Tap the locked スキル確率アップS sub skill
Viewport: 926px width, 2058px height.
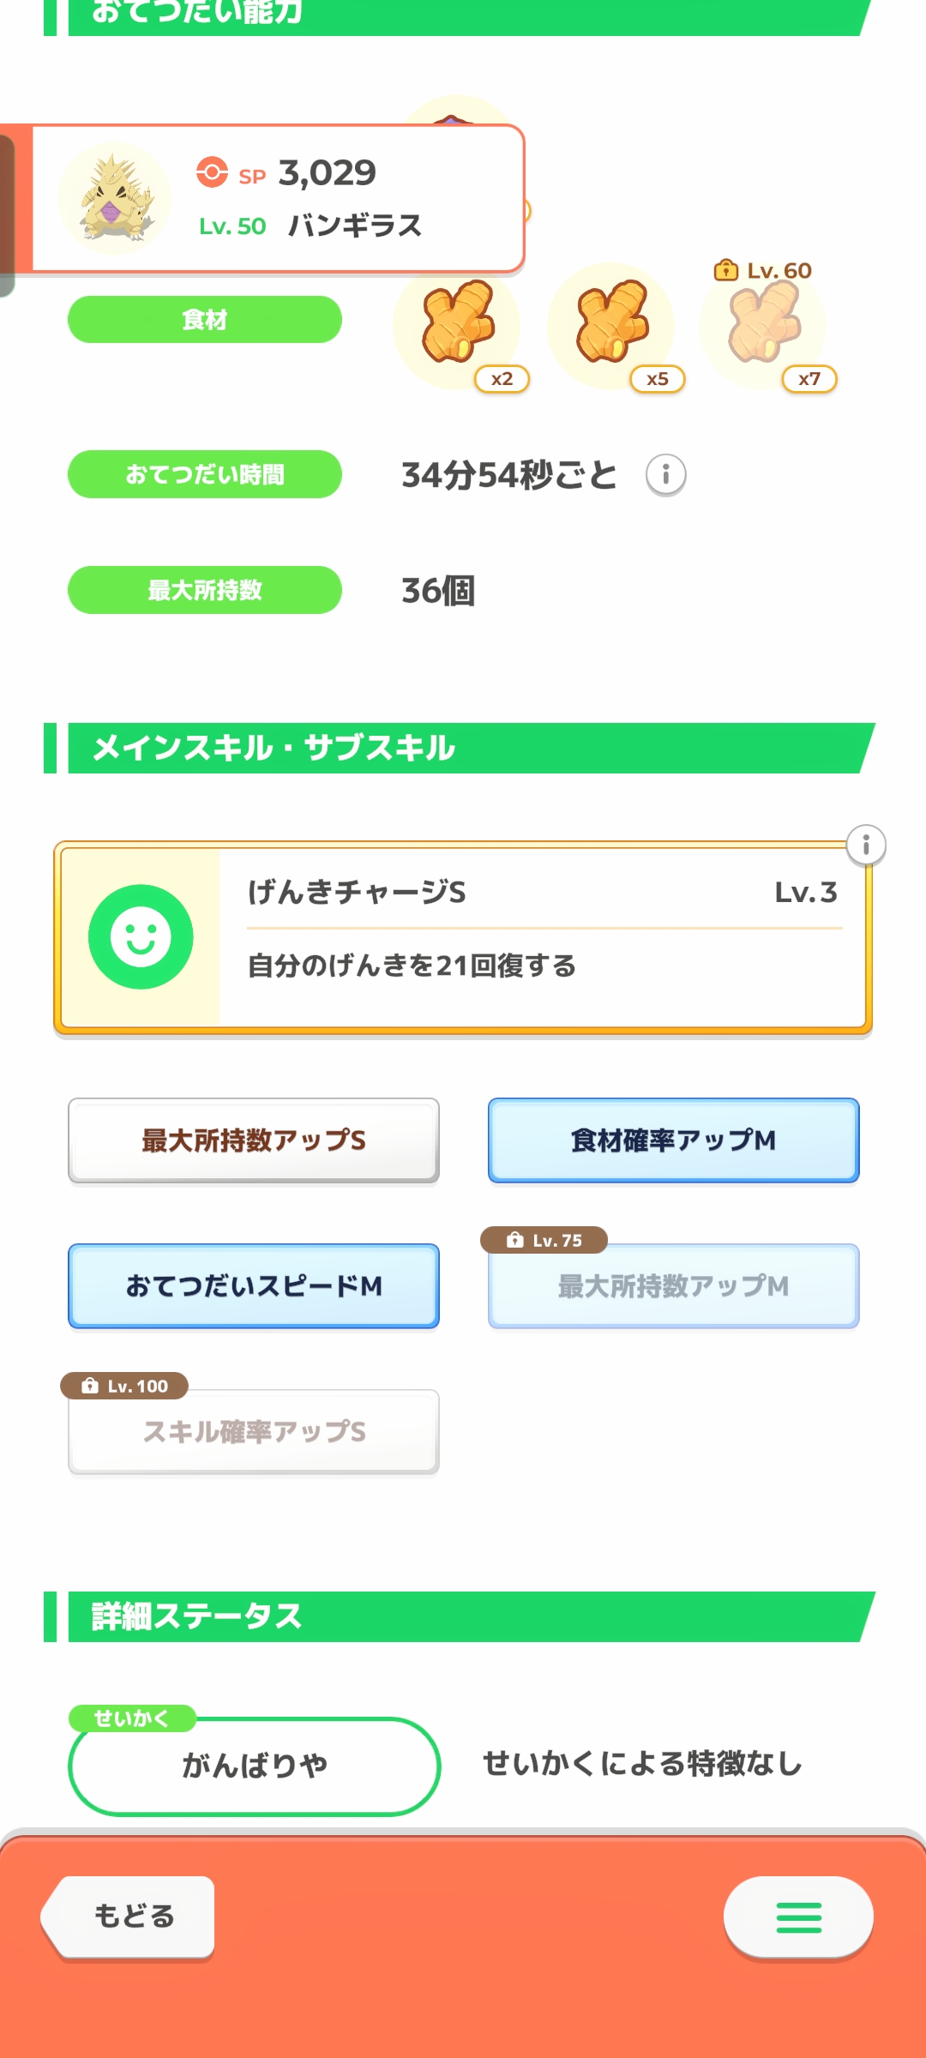point(254,1432)
